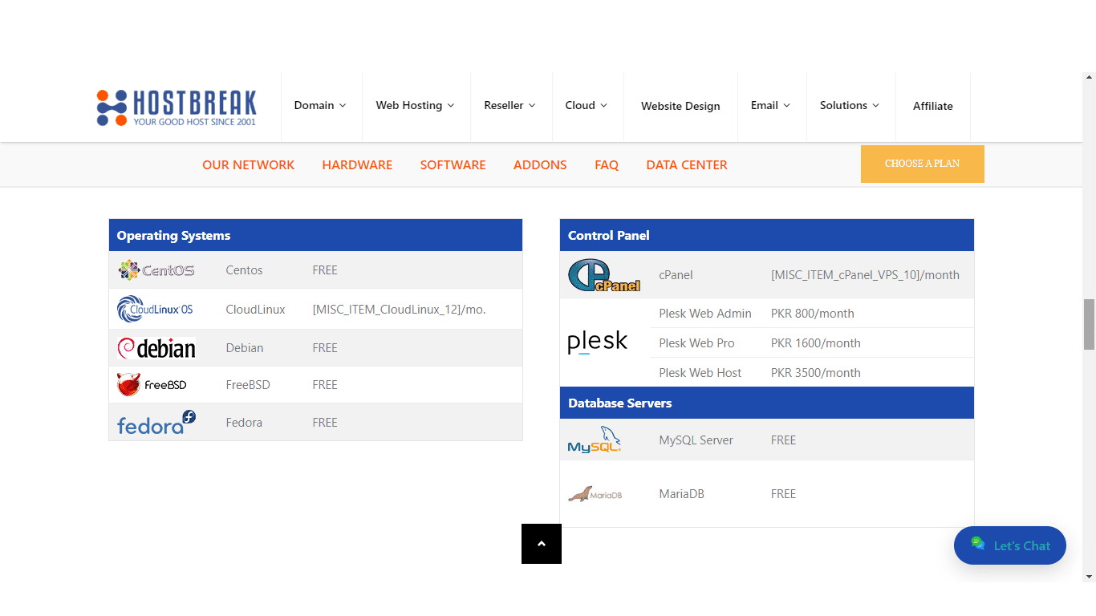Click the scrollbar up arrow
1096x616 pixels.
1089,78
